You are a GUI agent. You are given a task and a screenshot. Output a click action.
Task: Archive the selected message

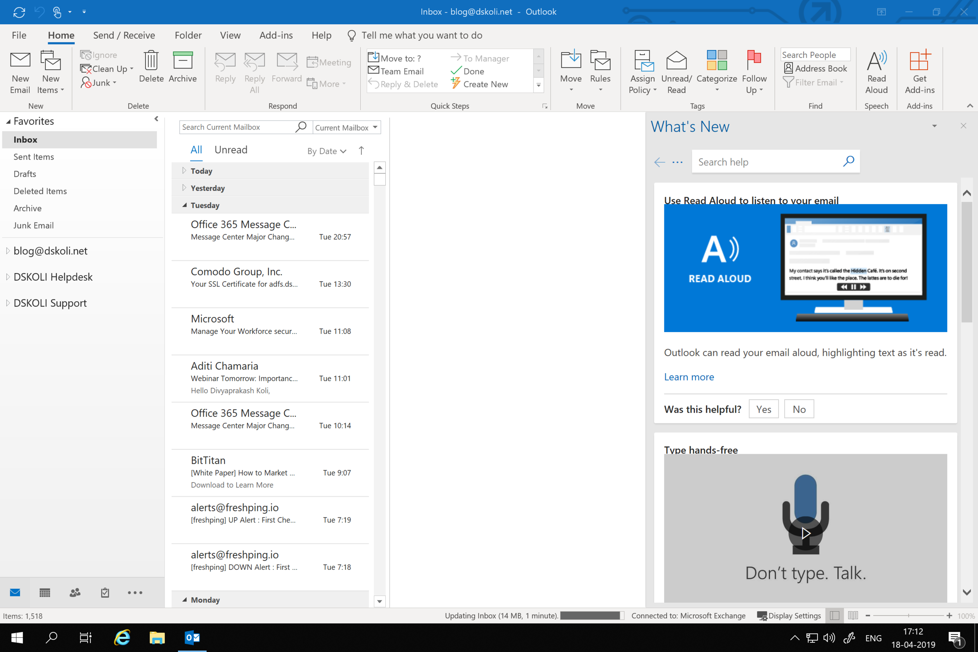click(x=183, y=67)
